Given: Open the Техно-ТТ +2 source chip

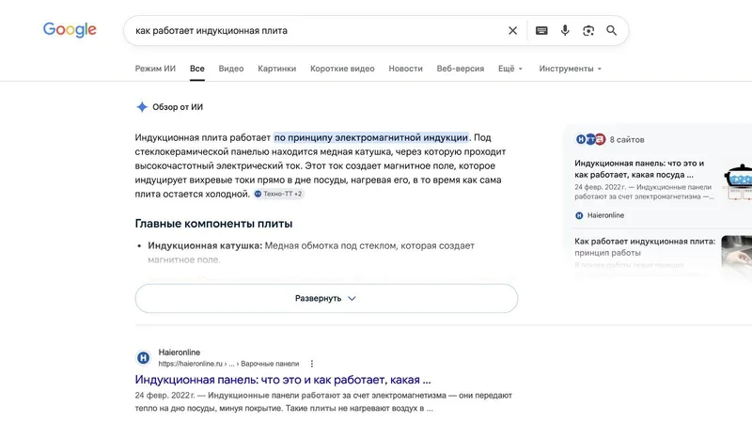Looking at the screenshot, I should point(278,194).
